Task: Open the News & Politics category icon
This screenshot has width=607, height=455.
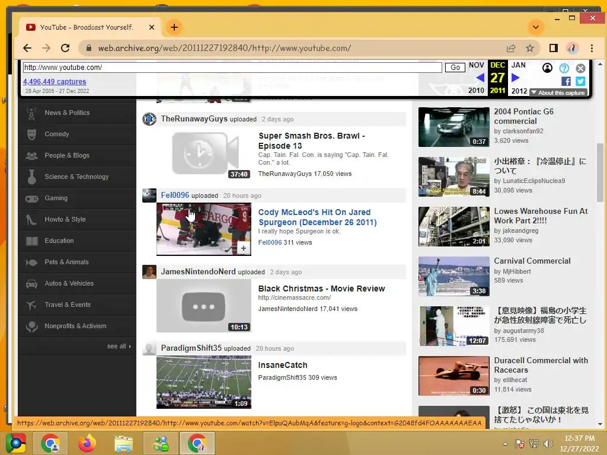Action: (32, 113)
